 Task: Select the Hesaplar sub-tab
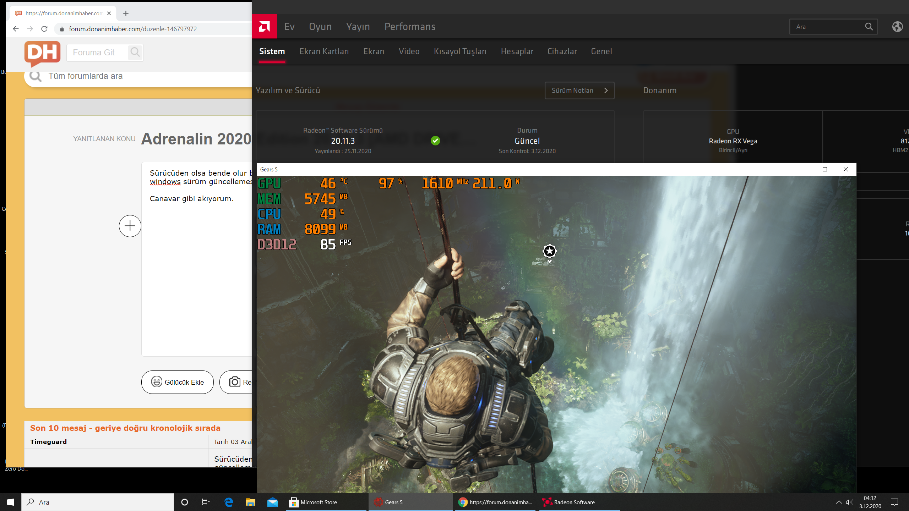coord(517,51)
